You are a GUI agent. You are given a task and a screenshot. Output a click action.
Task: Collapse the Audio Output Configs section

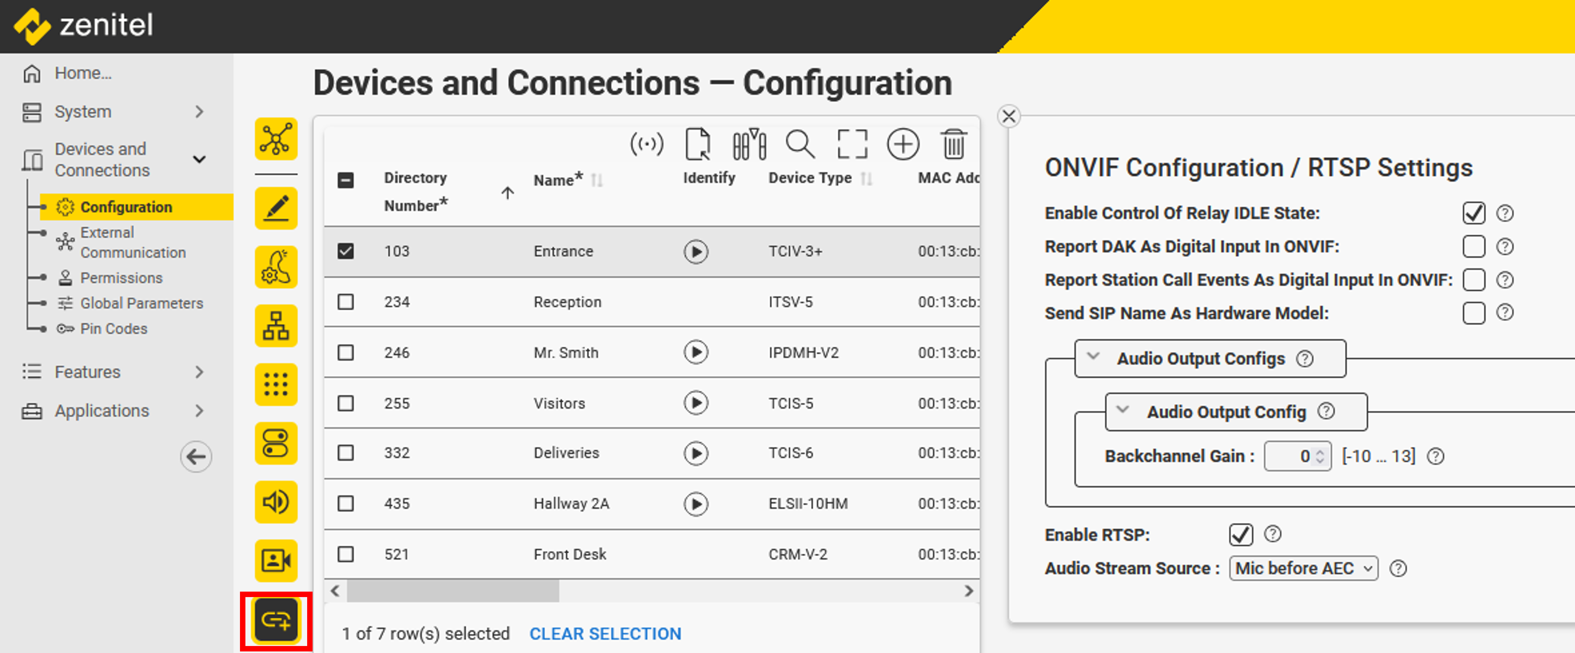click(x=1093, y=357)
